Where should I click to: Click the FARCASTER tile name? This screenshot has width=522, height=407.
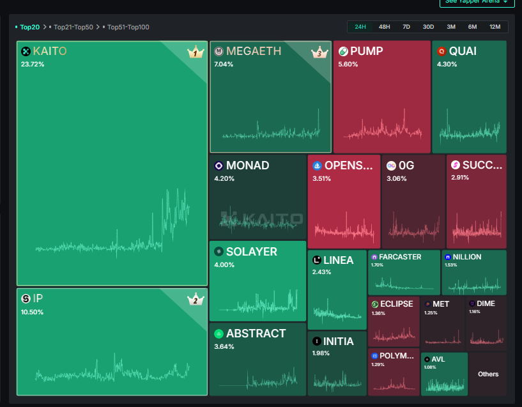pyautogui.click(x=400, y=257)
